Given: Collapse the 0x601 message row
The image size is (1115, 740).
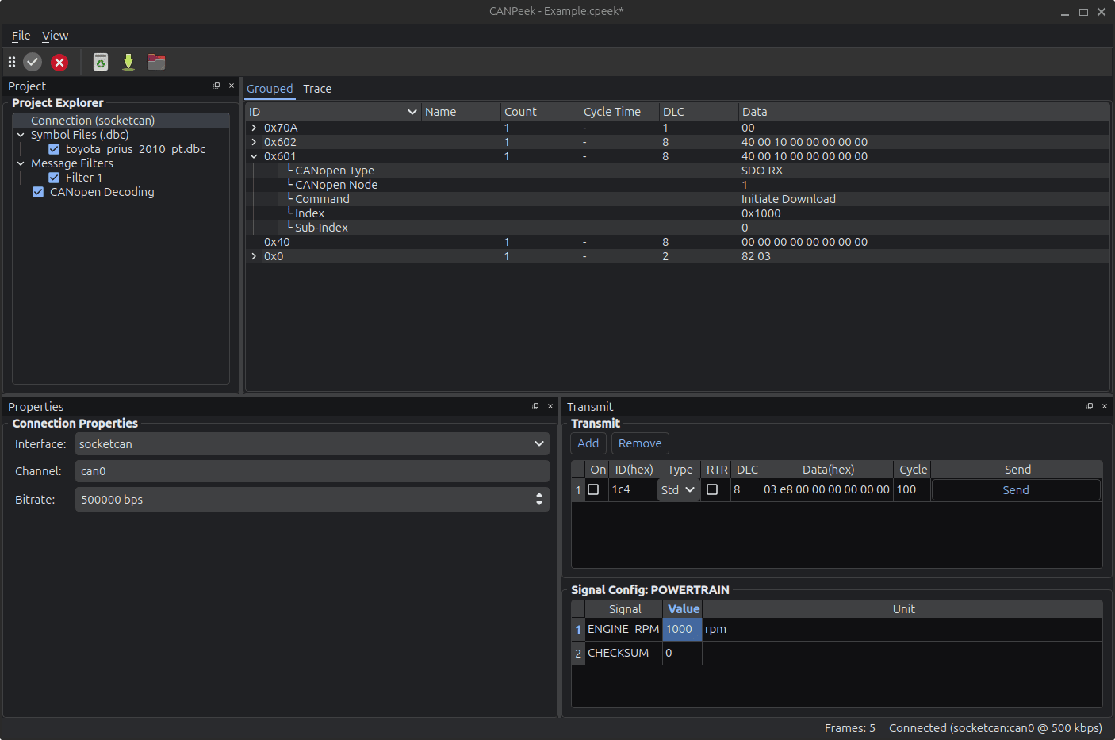Looking at the screenshot, I should 253,156.
